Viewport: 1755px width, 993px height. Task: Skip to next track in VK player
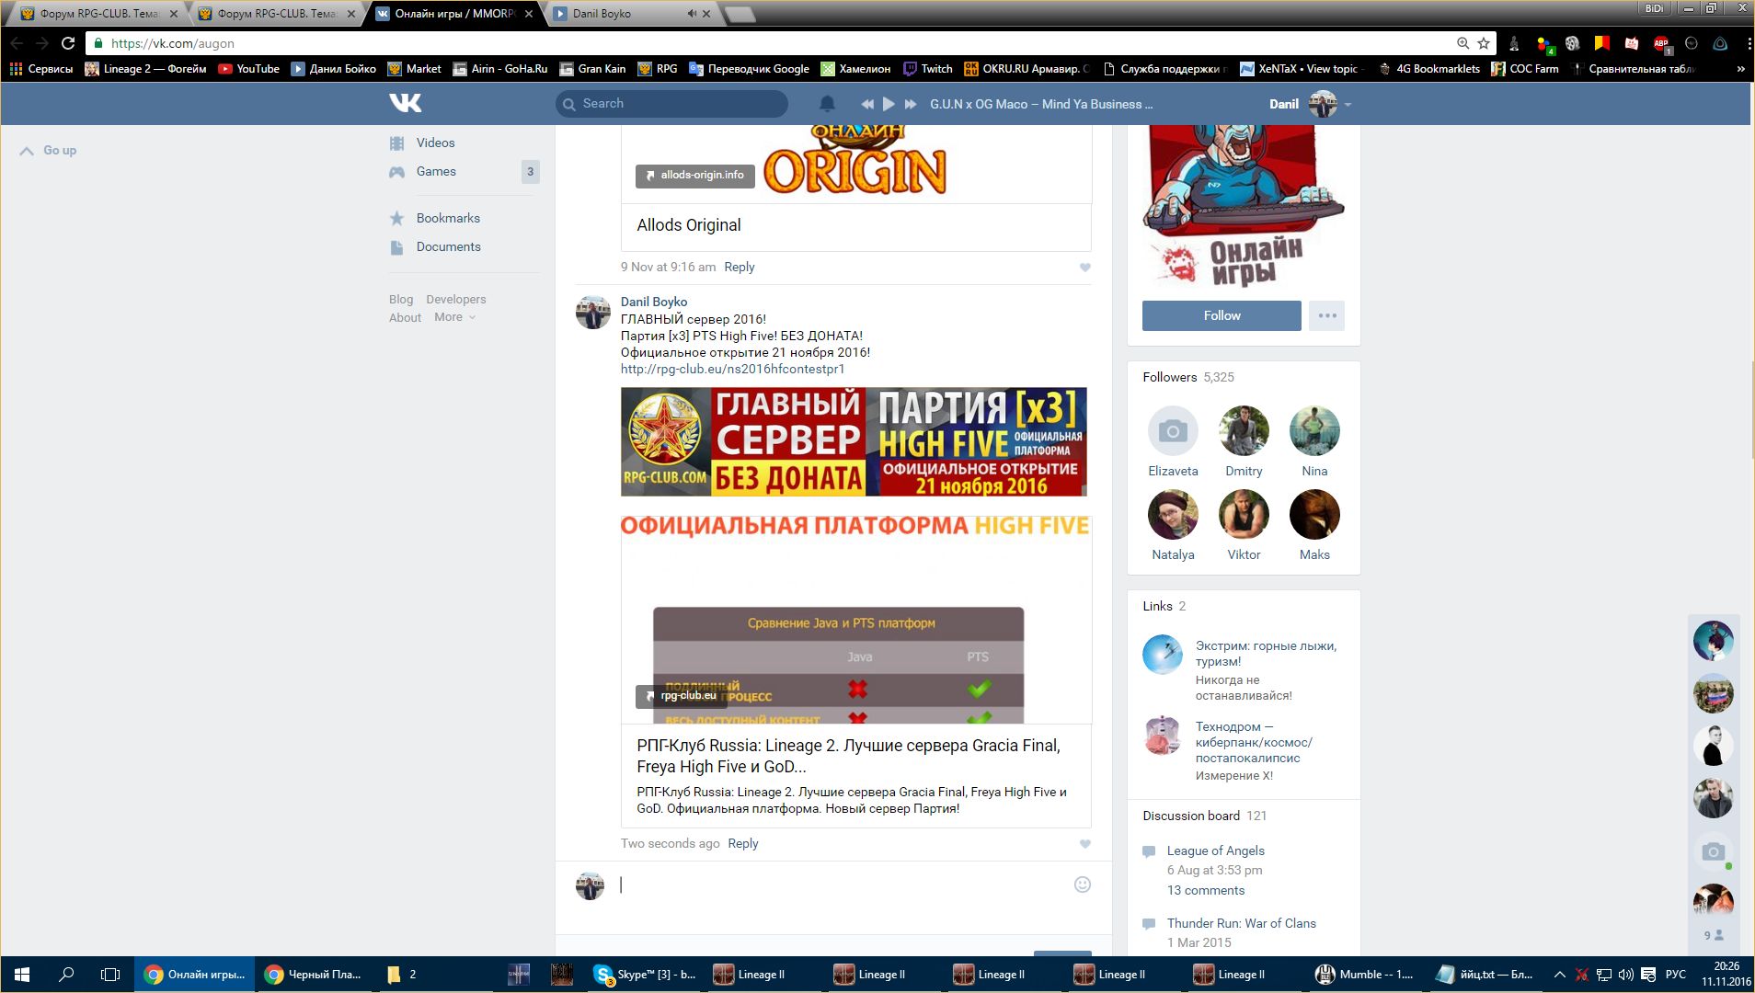click(x=911, y=104)
